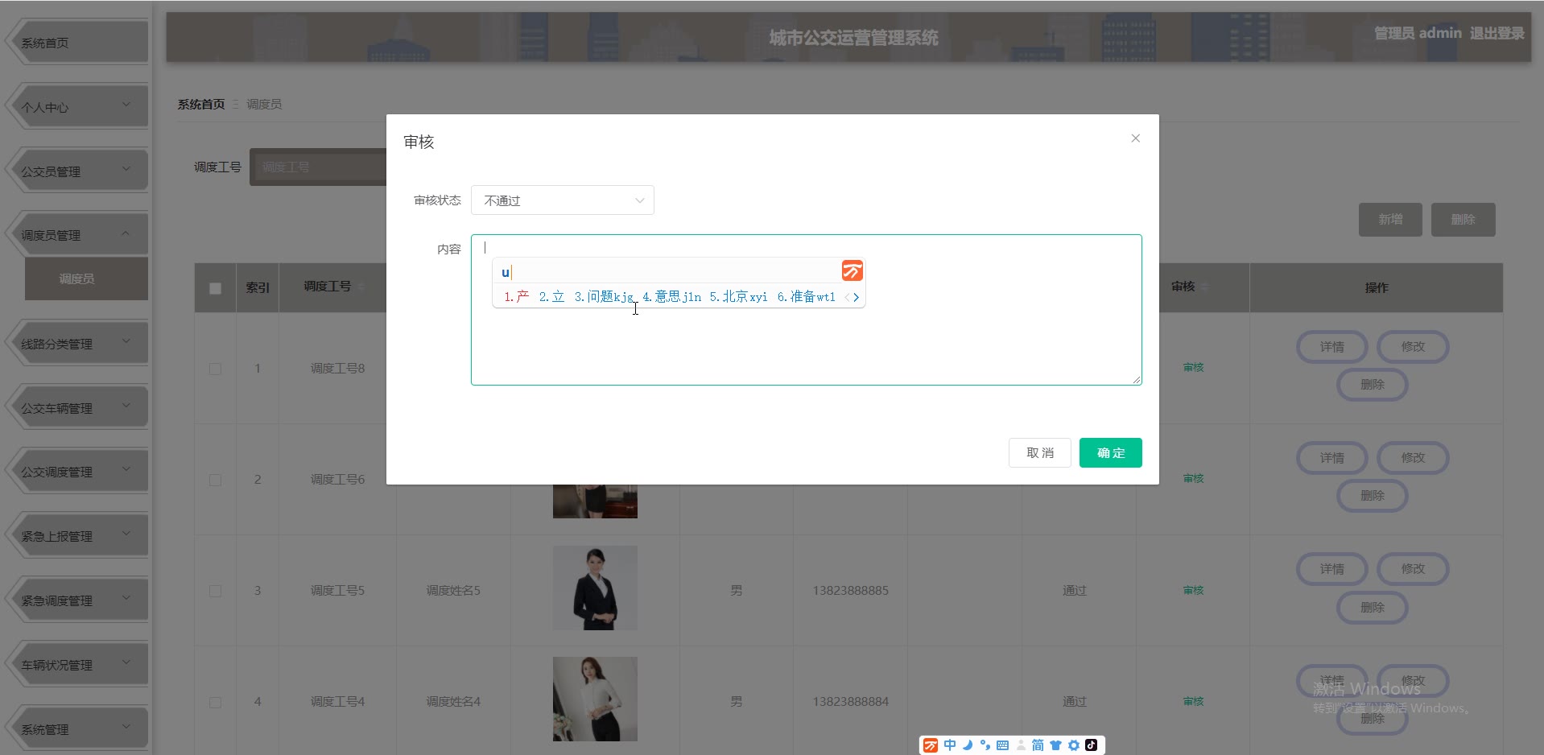Open 系统首页 in the sidebar

(x=76, y=43)
